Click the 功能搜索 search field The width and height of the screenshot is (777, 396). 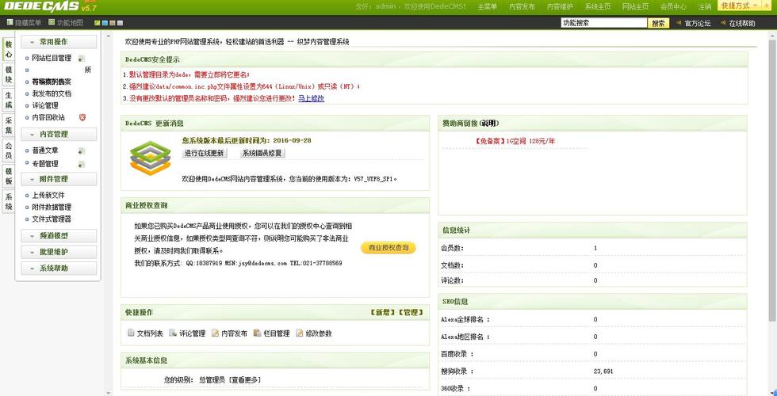point(603,23)
